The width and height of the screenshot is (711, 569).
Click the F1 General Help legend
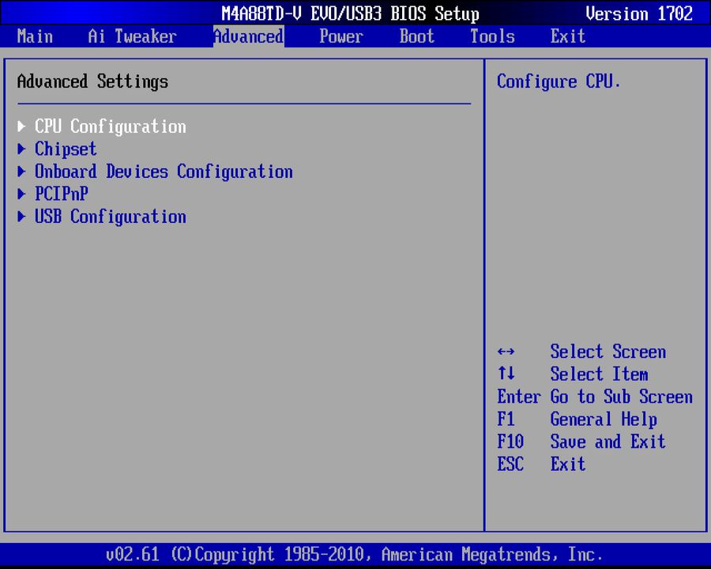(577, 419)
